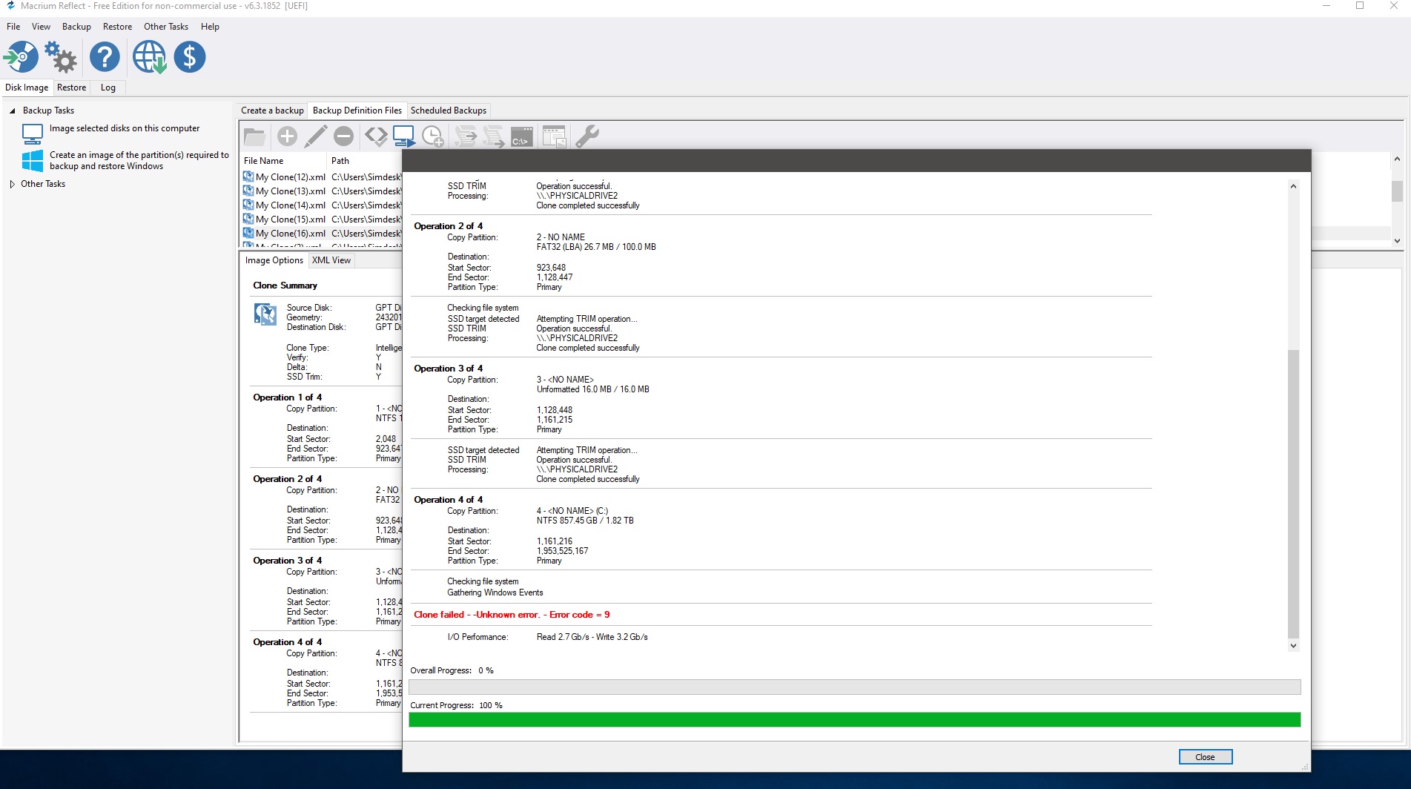Click the green Current Progress bar

pos(854,720)
